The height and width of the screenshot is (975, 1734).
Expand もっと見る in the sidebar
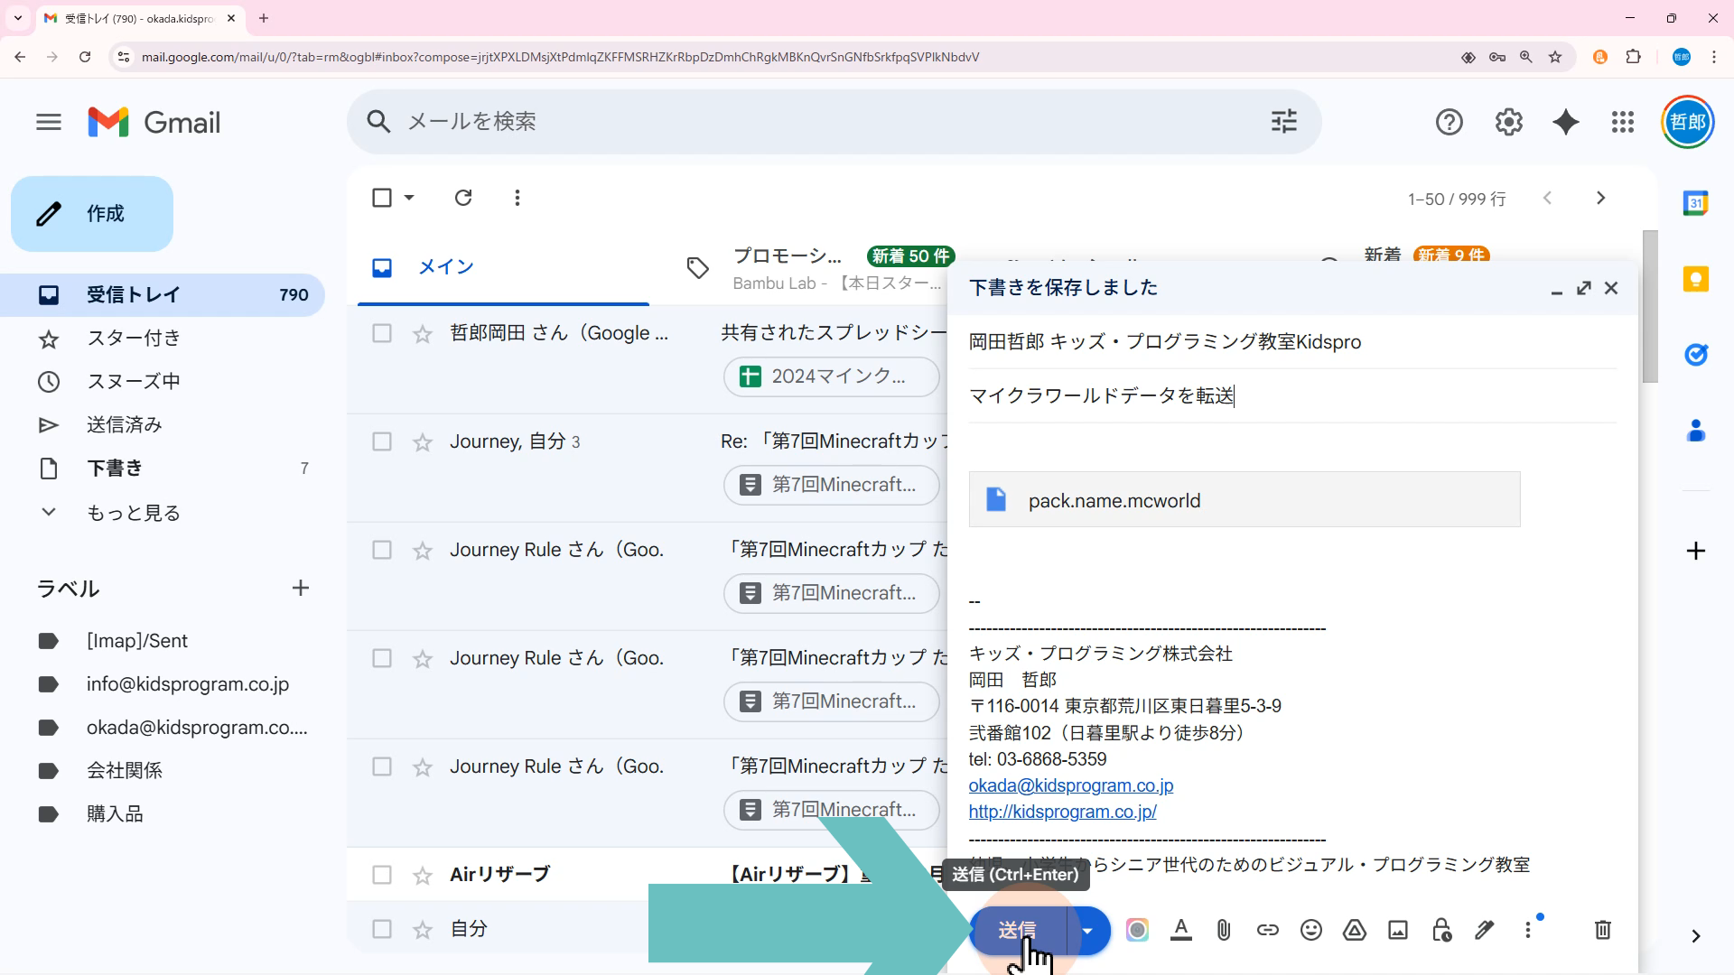[133, 513]
